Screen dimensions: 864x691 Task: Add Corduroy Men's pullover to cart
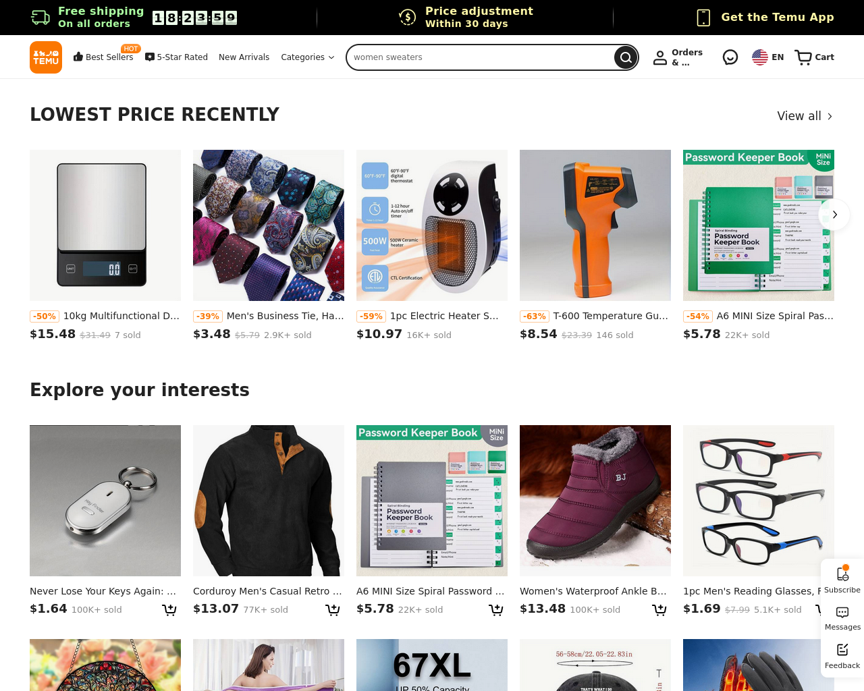point(333,610)
